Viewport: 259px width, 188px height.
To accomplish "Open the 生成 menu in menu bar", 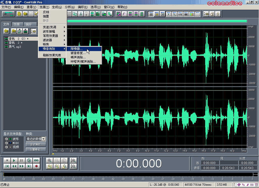I will pos(57,7).
